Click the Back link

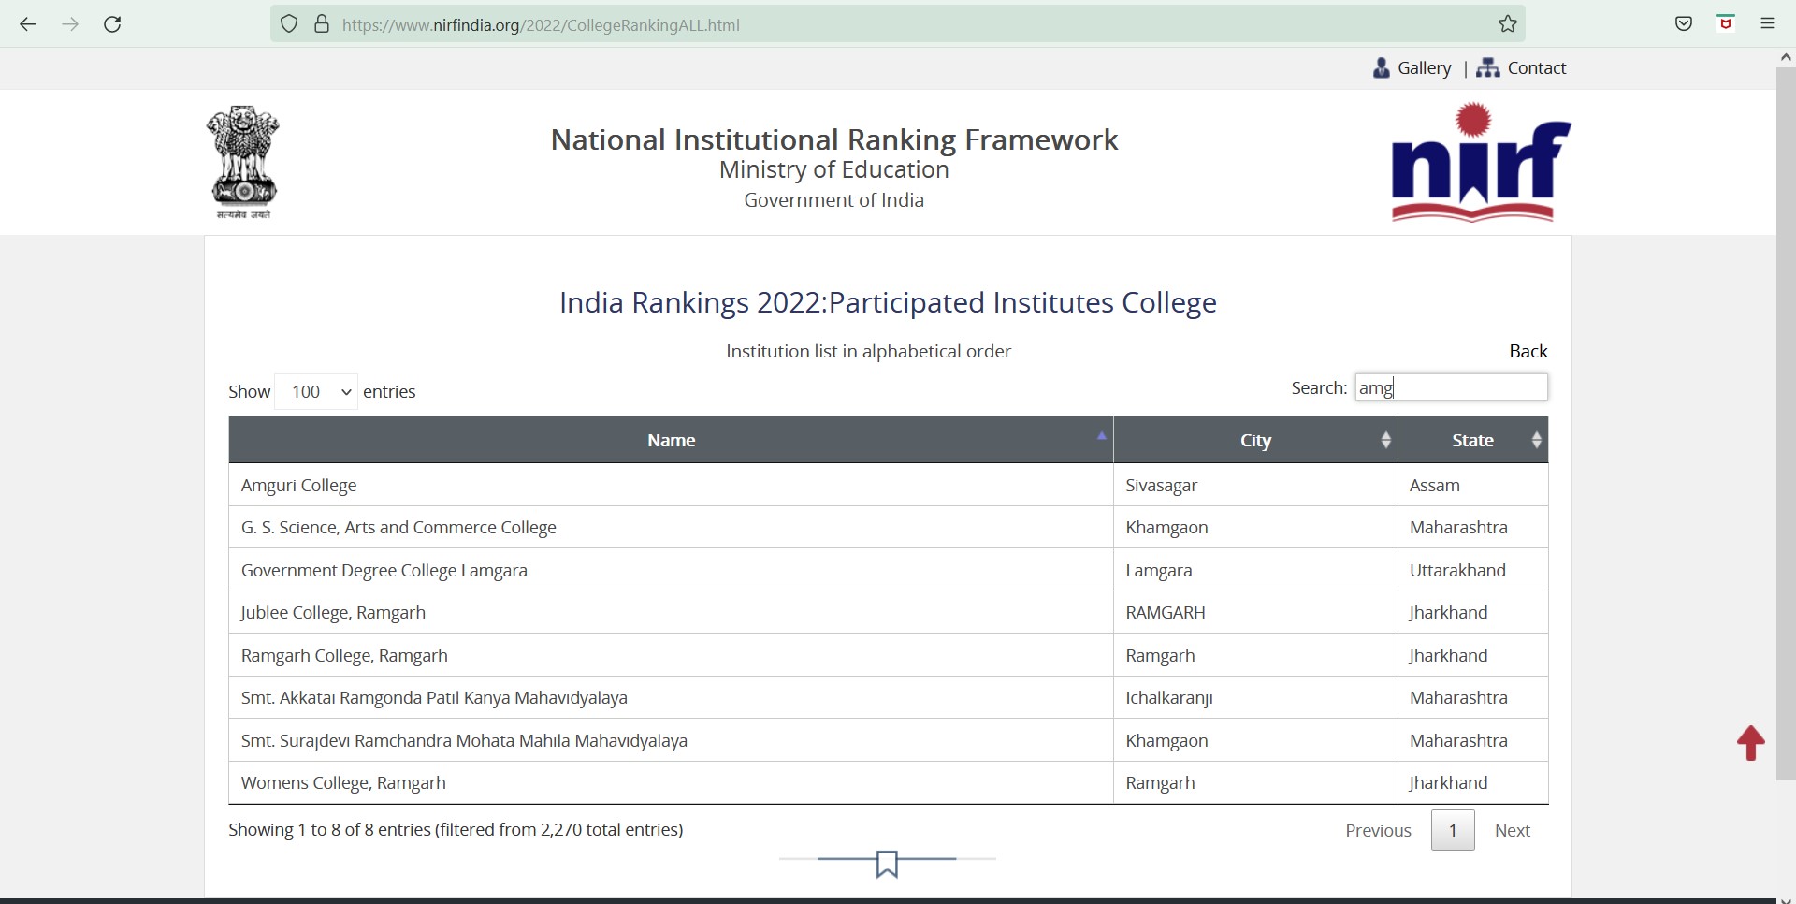point(1528,352)
